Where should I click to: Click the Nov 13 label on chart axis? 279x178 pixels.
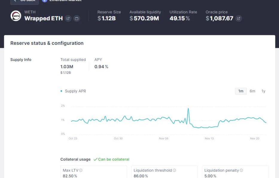(x=209, y=139)
